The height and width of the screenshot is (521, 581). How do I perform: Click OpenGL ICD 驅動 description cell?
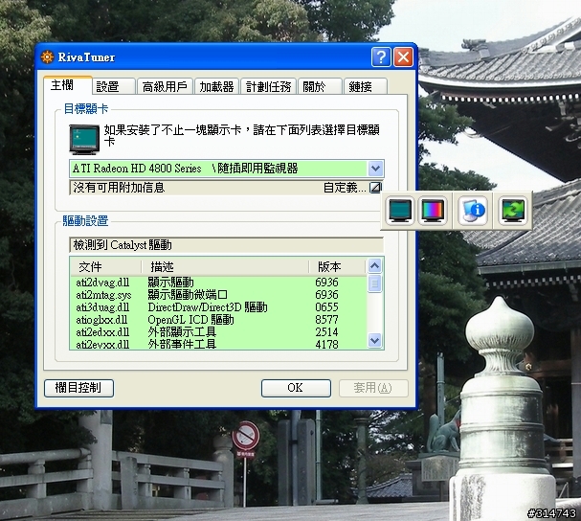190,320
